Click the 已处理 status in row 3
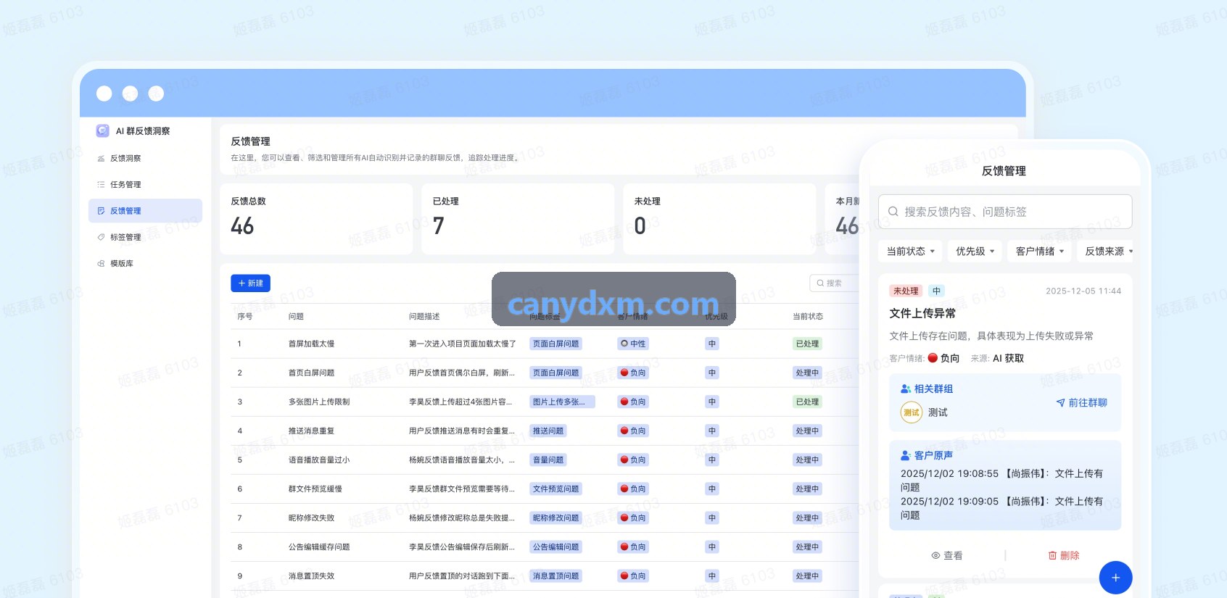This screenshot has height=598, width=1227. click(x=807, y=402)
